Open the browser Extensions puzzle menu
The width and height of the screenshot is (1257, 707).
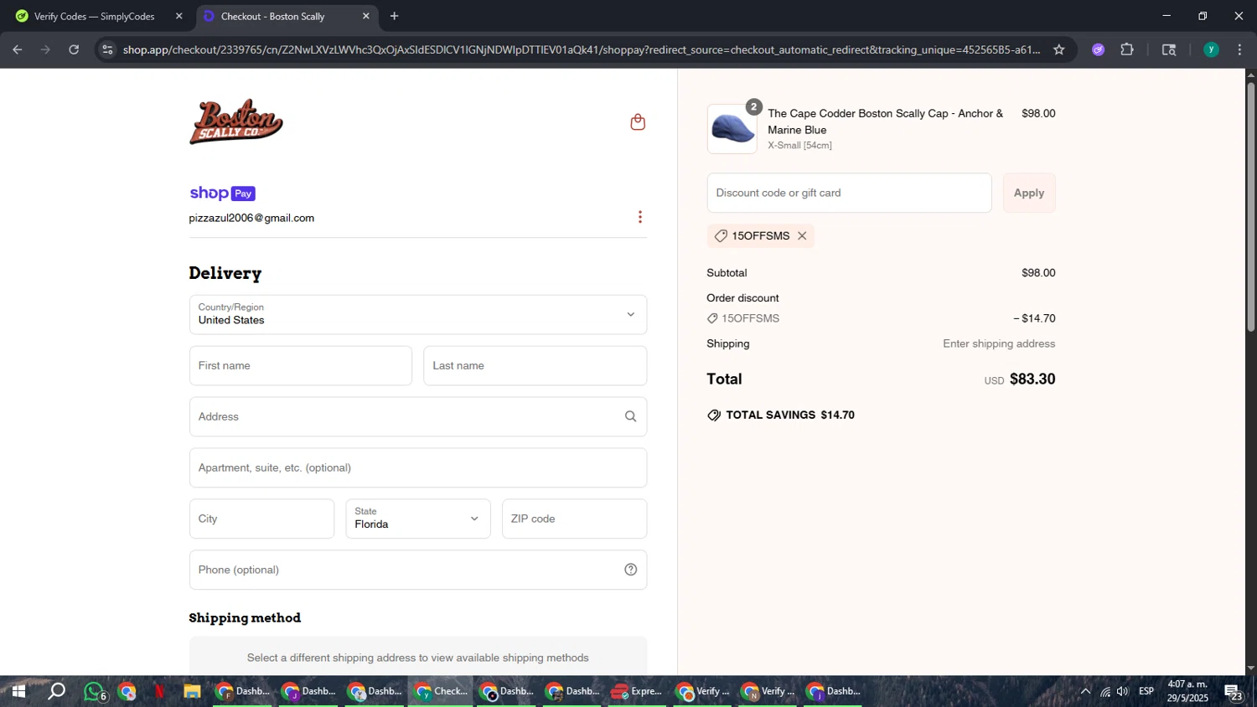[x=1127, y=49]
